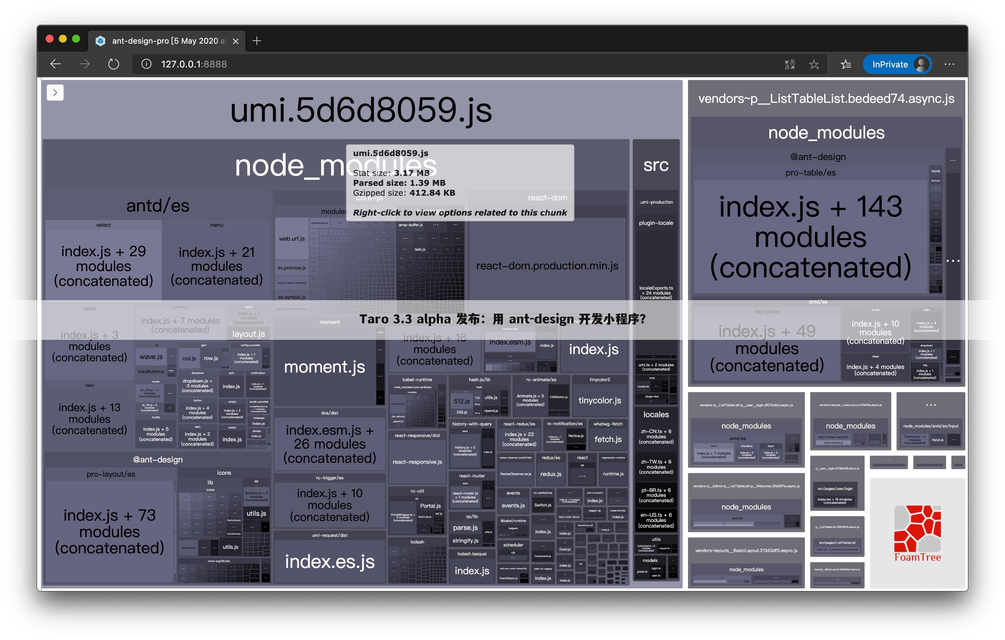Open a new browser tab
Screen dimensions: 1005x640
257,41
